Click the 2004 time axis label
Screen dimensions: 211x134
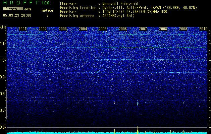(x=83, y=28)
